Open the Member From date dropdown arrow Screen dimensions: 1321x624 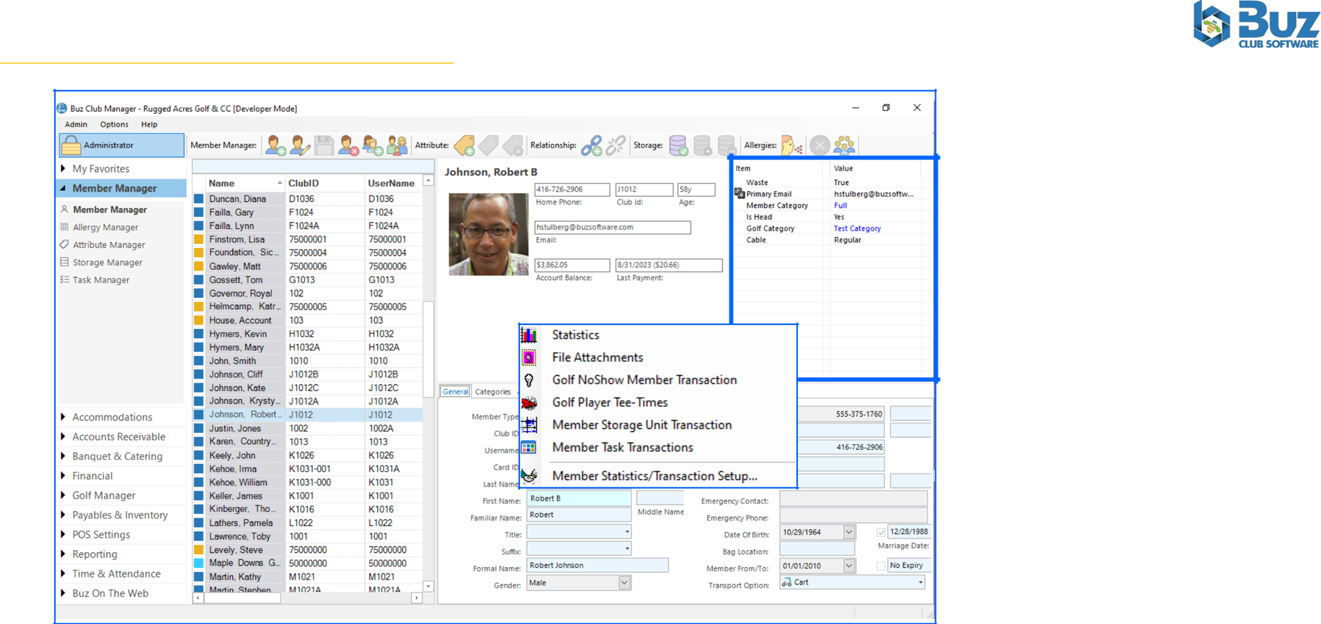[849, 566]
